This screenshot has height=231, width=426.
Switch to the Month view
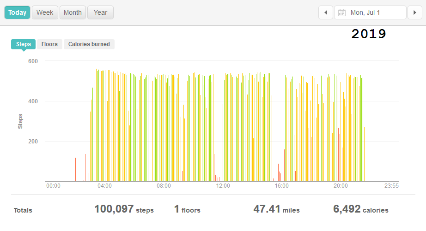click(x=73, y=12)
